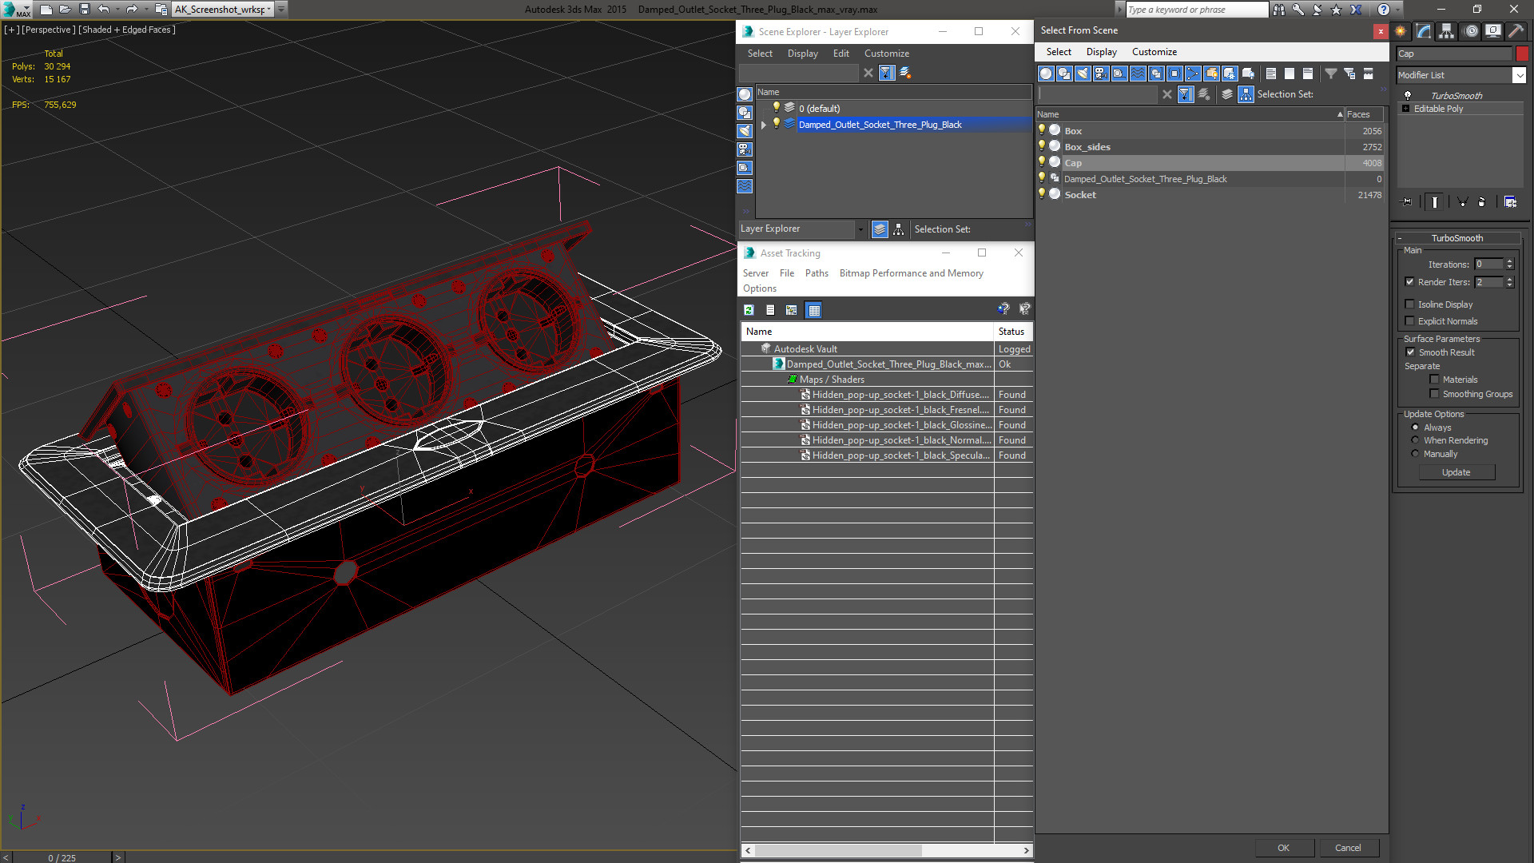The width and height of the screenshot is (1534, 863).
Task: Enable the Render Iters checkbox
Action: click(x=1410, y=282)
